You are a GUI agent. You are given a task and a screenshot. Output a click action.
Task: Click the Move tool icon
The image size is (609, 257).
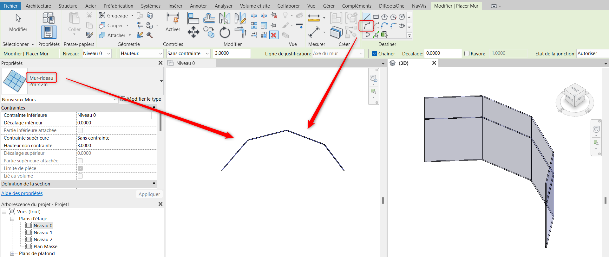193,32
